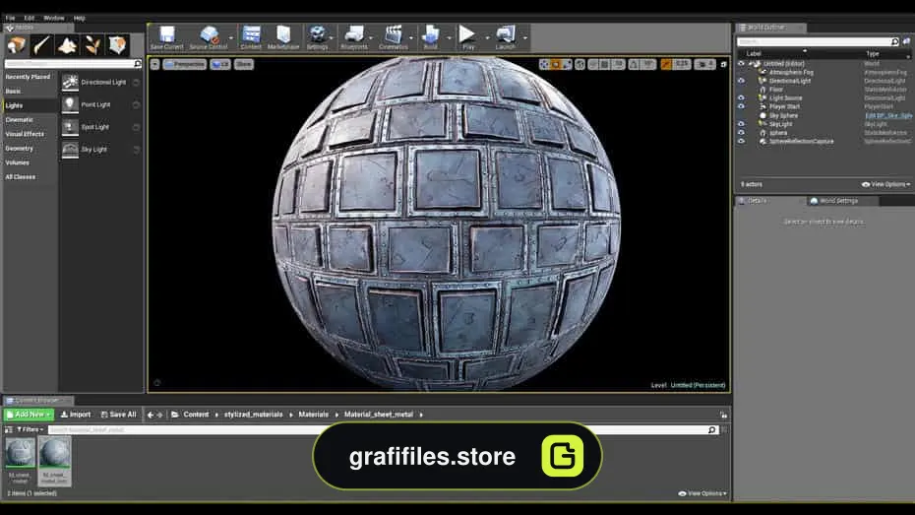Select the Geometry Editing mode icon
915x515 pixels.
click(x=117, y=45)
